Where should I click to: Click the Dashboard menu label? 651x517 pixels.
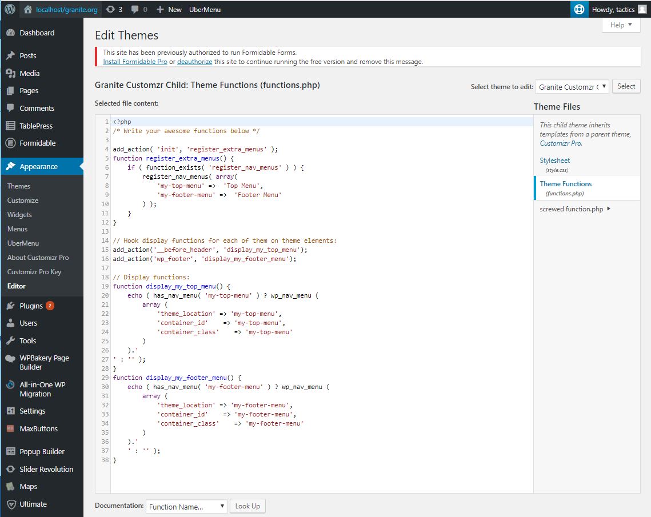coord(37,33)
